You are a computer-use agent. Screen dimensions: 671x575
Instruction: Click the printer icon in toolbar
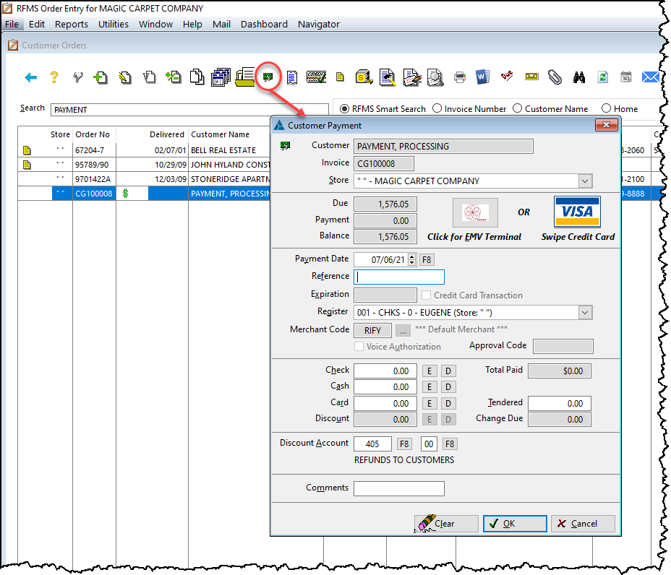point(460,77)
